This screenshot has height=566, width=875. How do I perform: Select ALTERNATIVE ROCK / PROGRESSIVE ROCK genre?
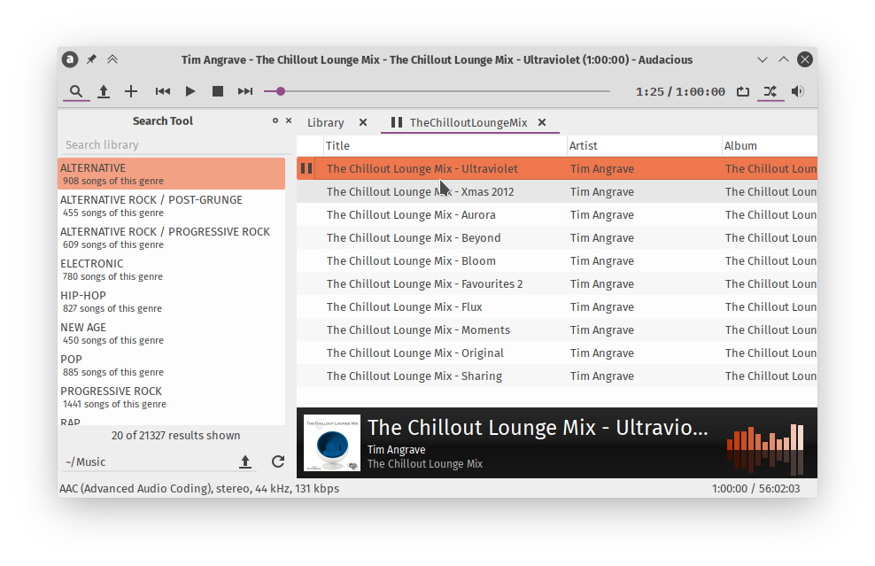(171, 237)
